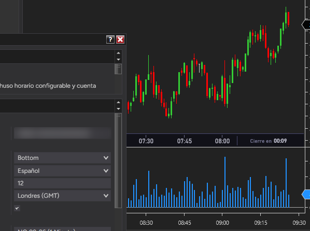Click the 09:00 axis label
Screen dimensions: 310x231
coord(222,223)
